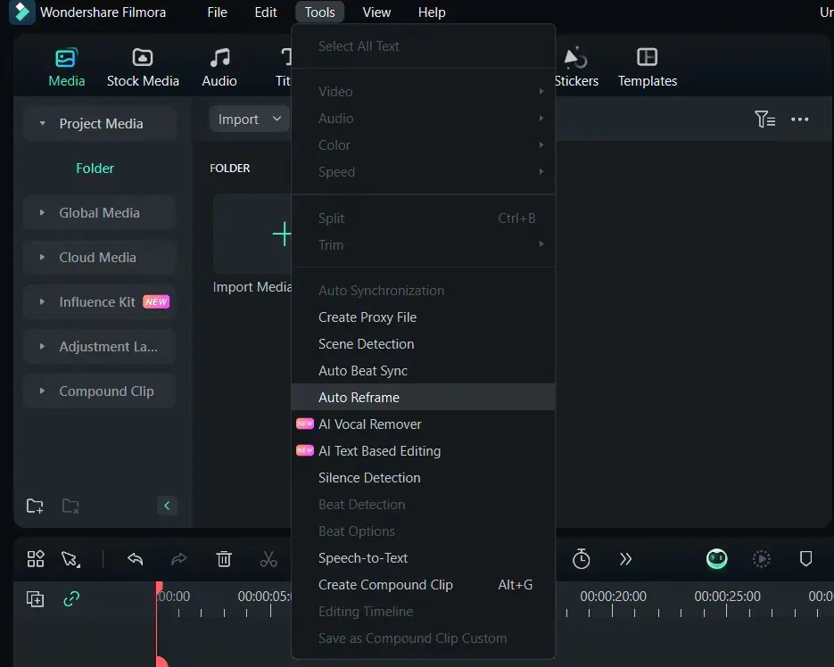This screenshot has width=834, height=667.
Task: Open the View menu
Action: [376, 12]
